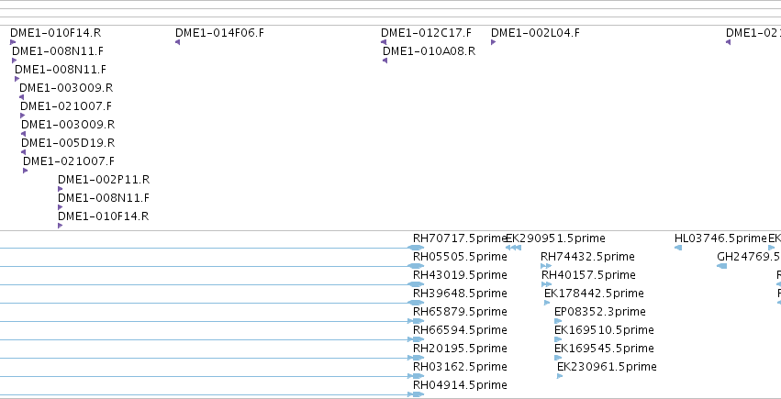Select the EST glyph below RH20195.5prime
The width and height of the screenshot is (781, 399).
[416, 358]
